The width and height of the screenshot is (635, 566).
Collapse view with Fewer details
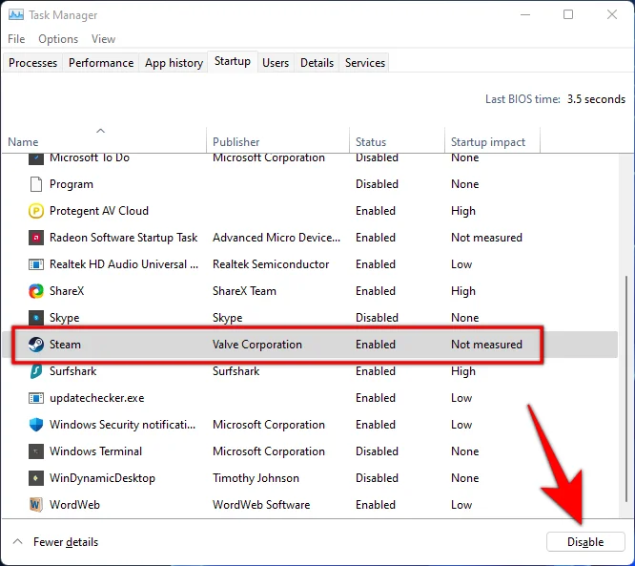[x=56, y=542]
